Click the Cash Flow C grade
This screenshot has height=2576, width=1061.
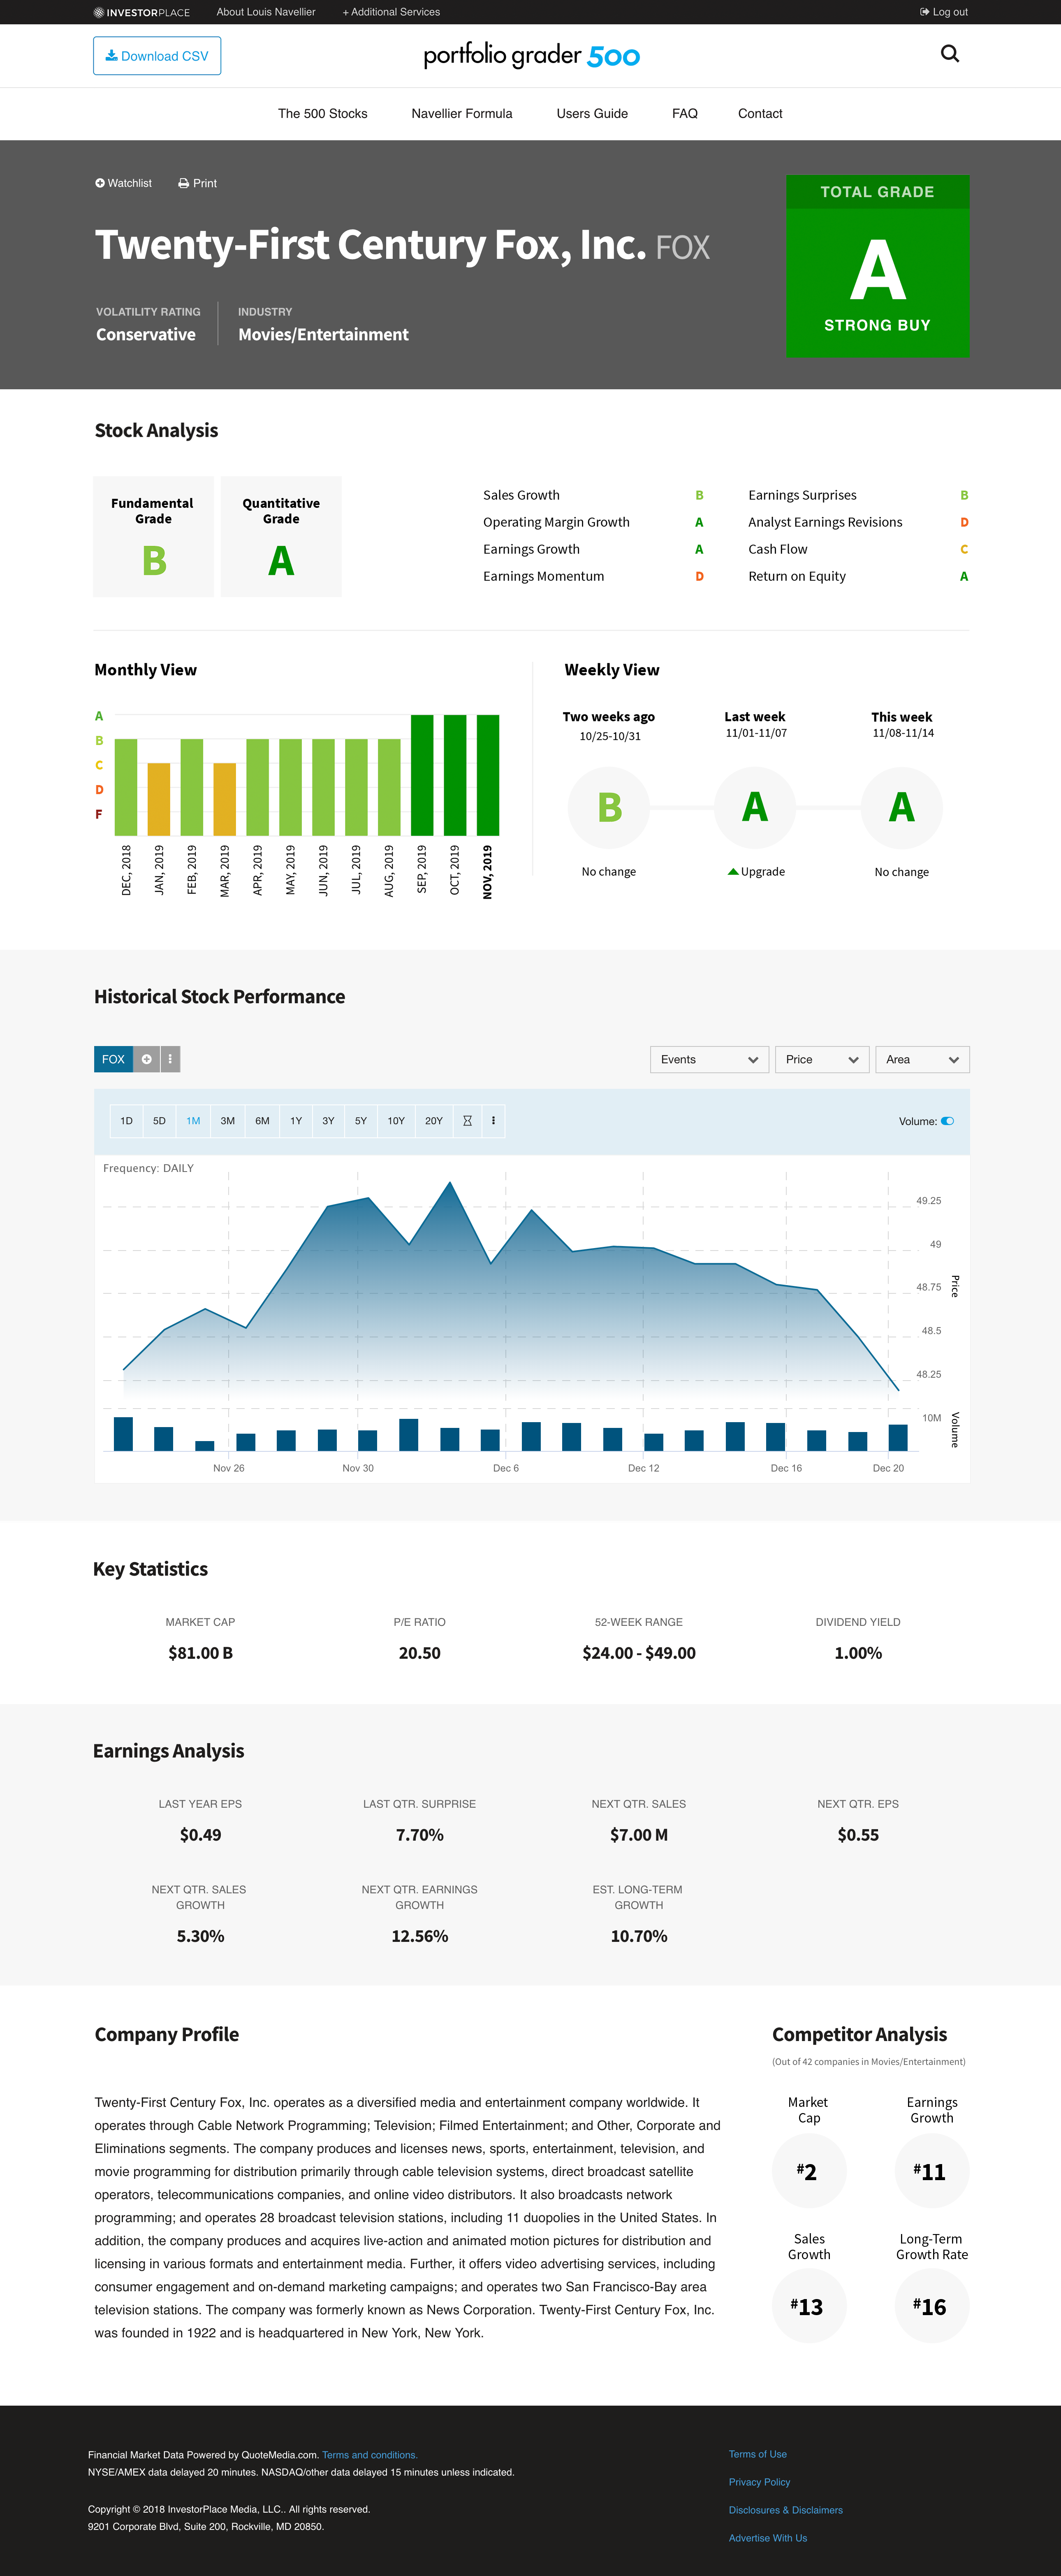coord(964,549)
